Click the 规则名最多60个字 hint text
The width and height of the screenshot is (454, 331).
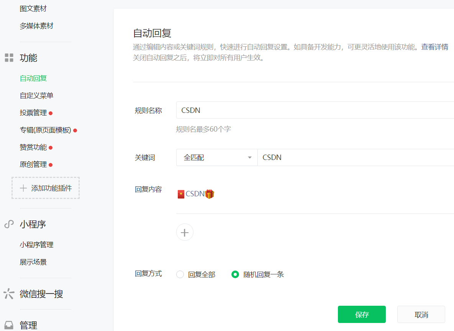(203, 129)
